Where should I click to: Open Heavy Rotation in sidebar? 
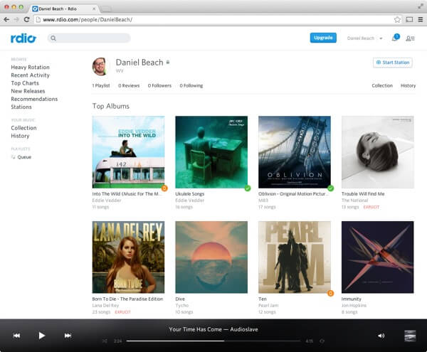coord(30,67)
